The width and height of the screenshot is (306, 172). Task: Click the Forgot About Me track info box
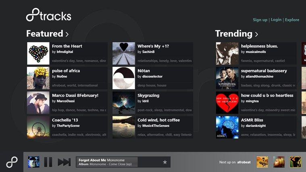coord(123,162)
